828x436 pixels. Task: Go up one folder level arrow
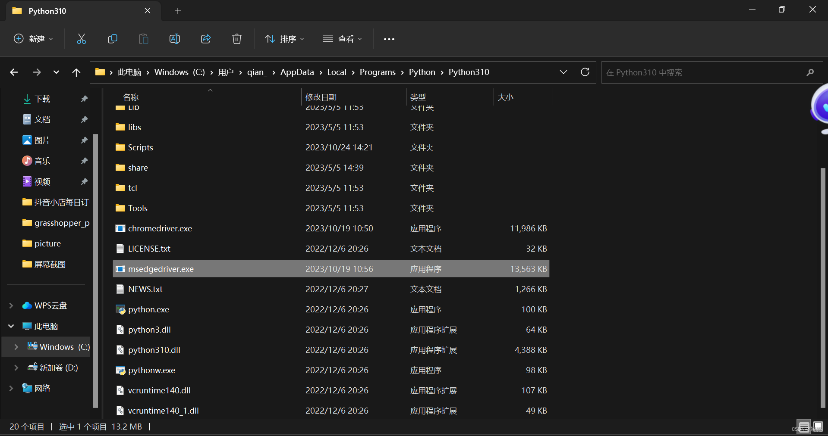pos(76,72)
